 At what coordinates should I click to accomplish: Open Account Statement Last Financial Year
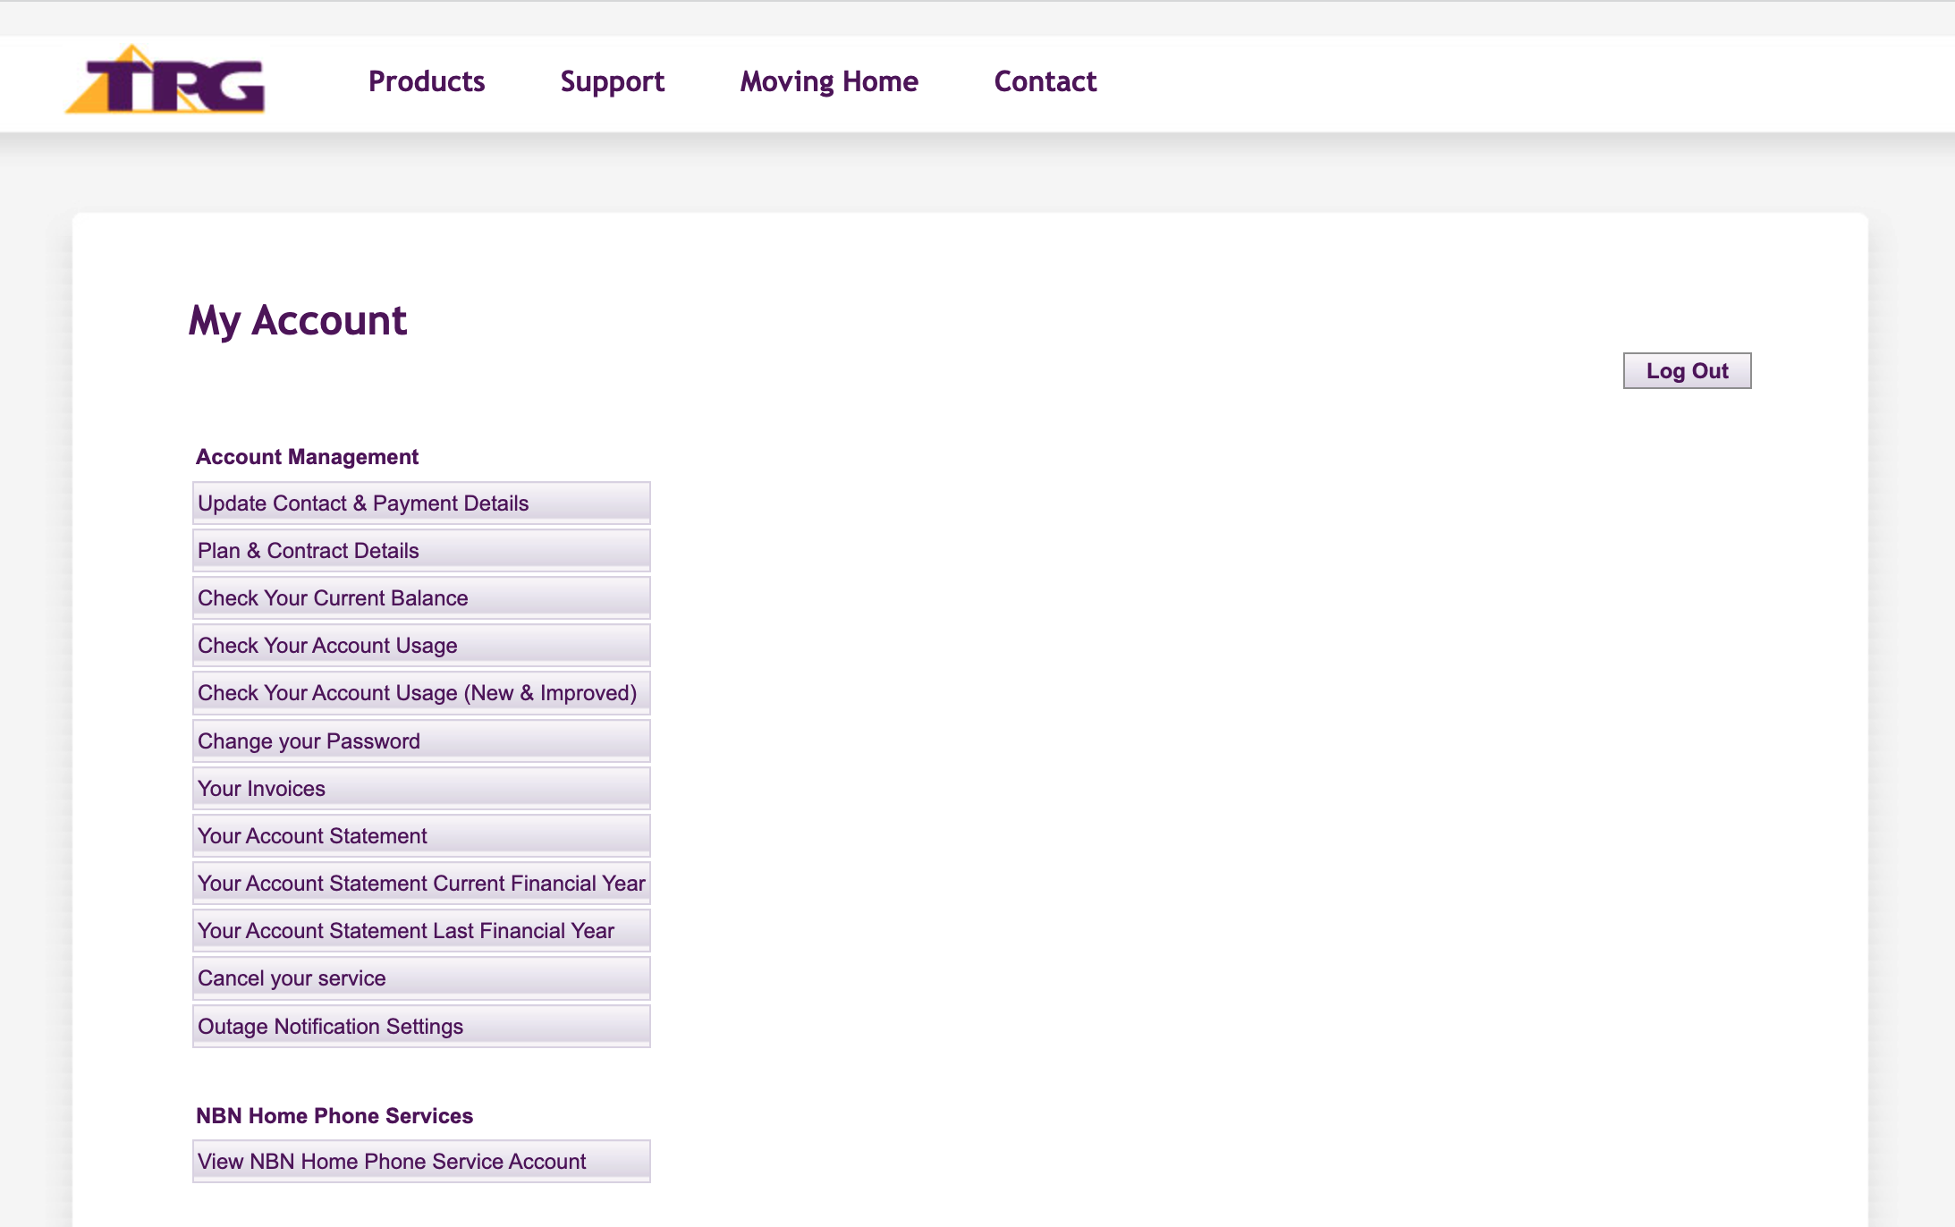click(420, 930)
